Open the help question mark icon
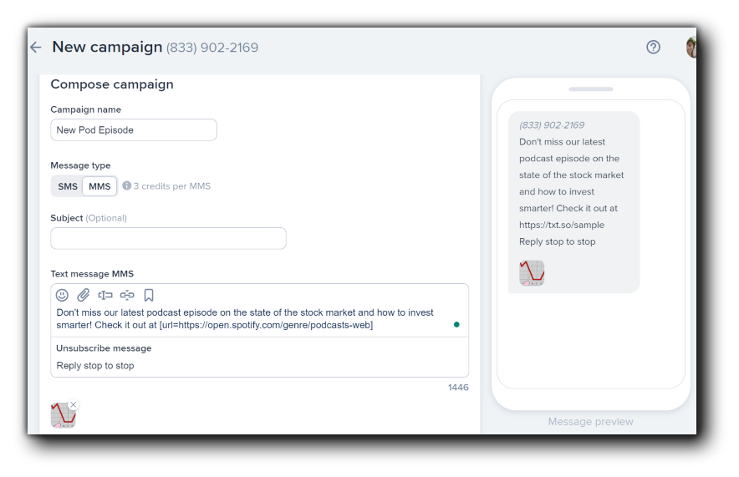This screenshot has height=477, width=739. (x=654, y=48)
